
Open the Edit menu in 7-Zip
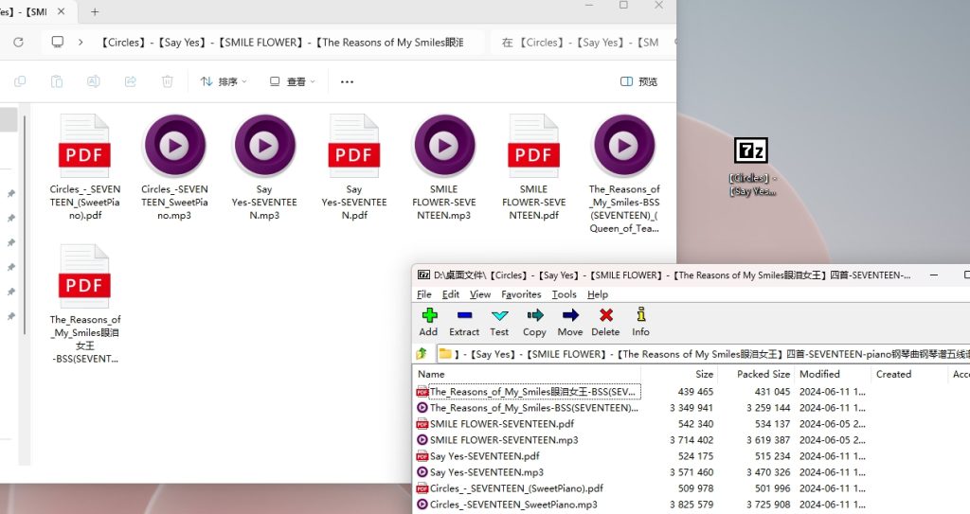450,294
